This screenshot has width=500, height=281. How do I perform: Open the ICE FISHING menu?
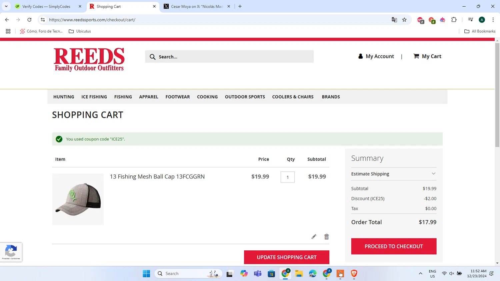(94, 97)
